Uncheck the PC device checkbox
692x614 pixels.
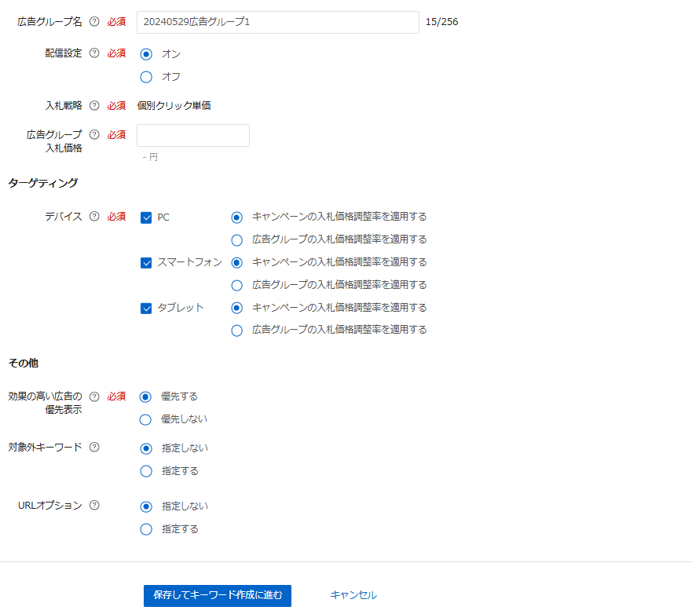pos(146,218)
